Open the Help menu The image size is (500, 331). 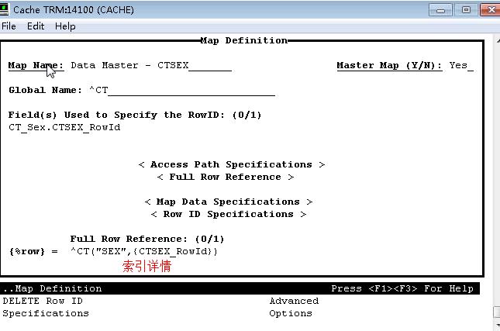click(65, 26)
